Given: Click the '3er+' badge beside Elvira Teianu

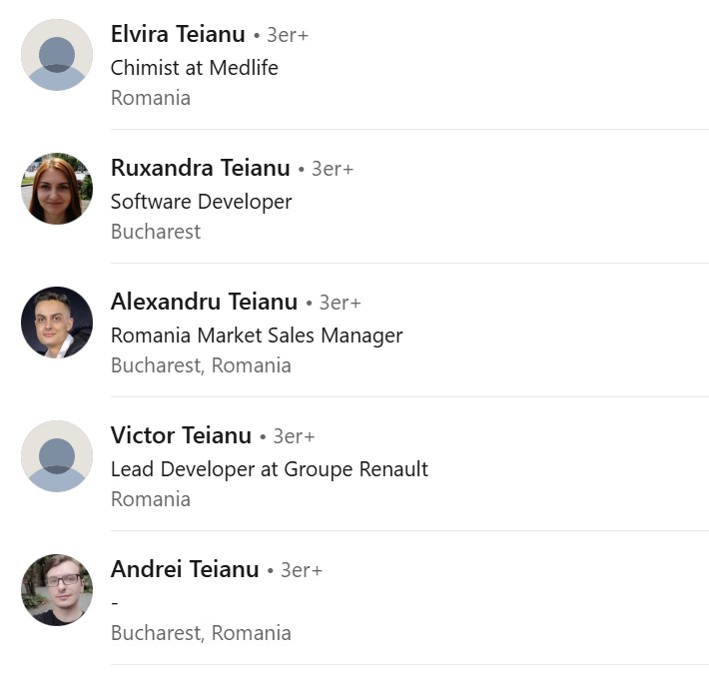Looking at the screenshot, I should point(288,35).
